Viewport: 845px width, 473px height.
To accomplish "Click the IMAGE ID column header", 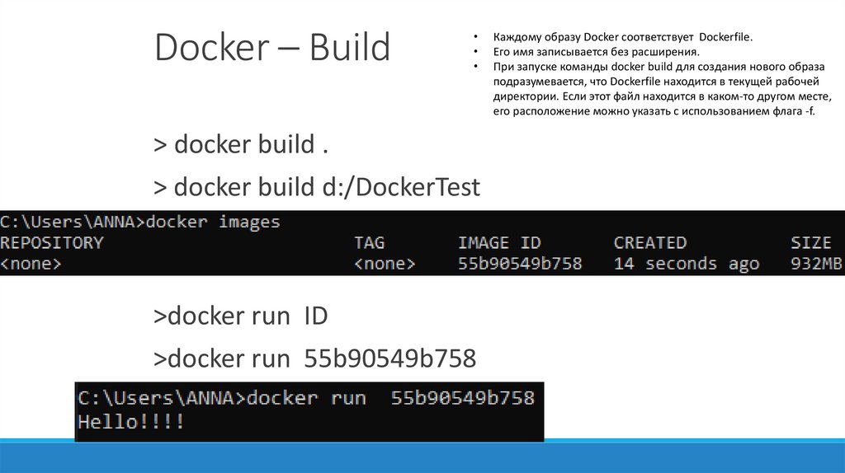I will coord(499,243).
